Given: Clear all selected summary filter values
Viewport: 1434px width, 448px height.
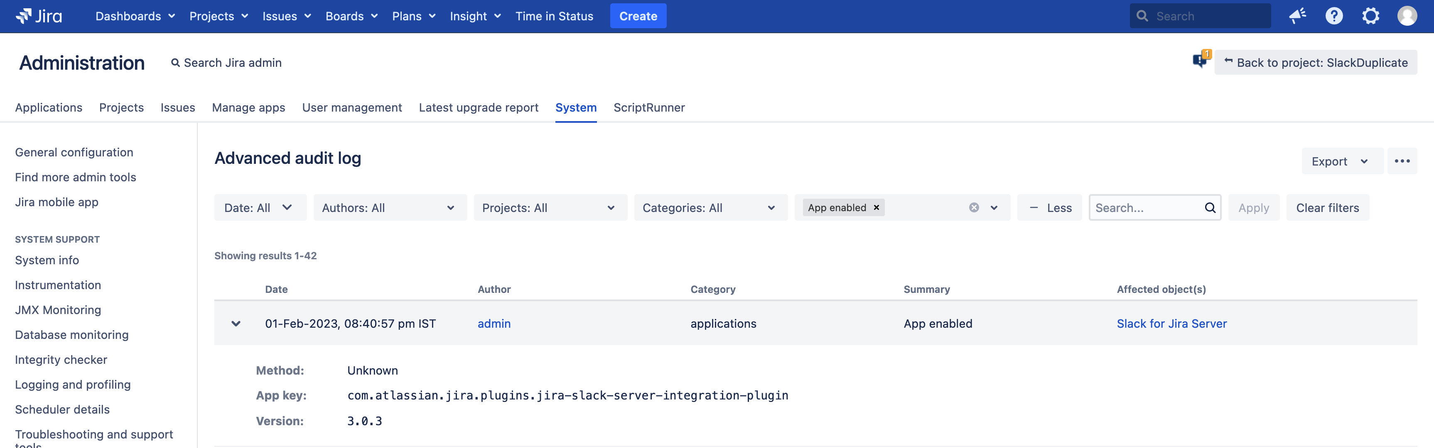Looking at the screenshot, I should tap(974, 208).
